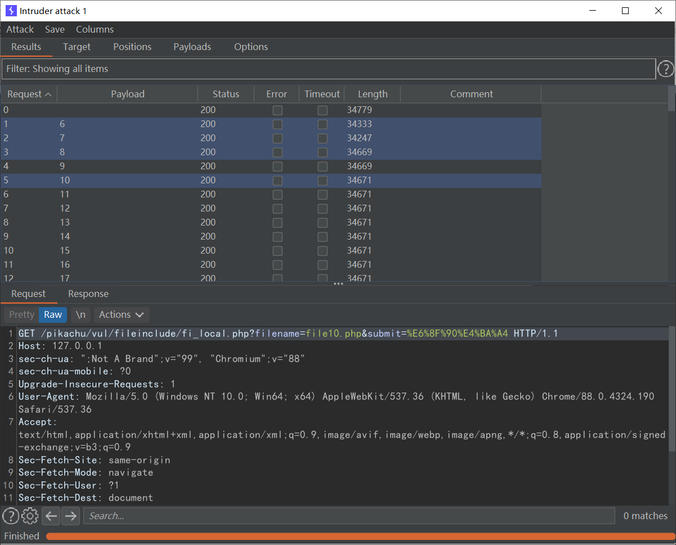Open the Columns menu
This screenshot has width=676, height=545.
[x=95, y=29]
